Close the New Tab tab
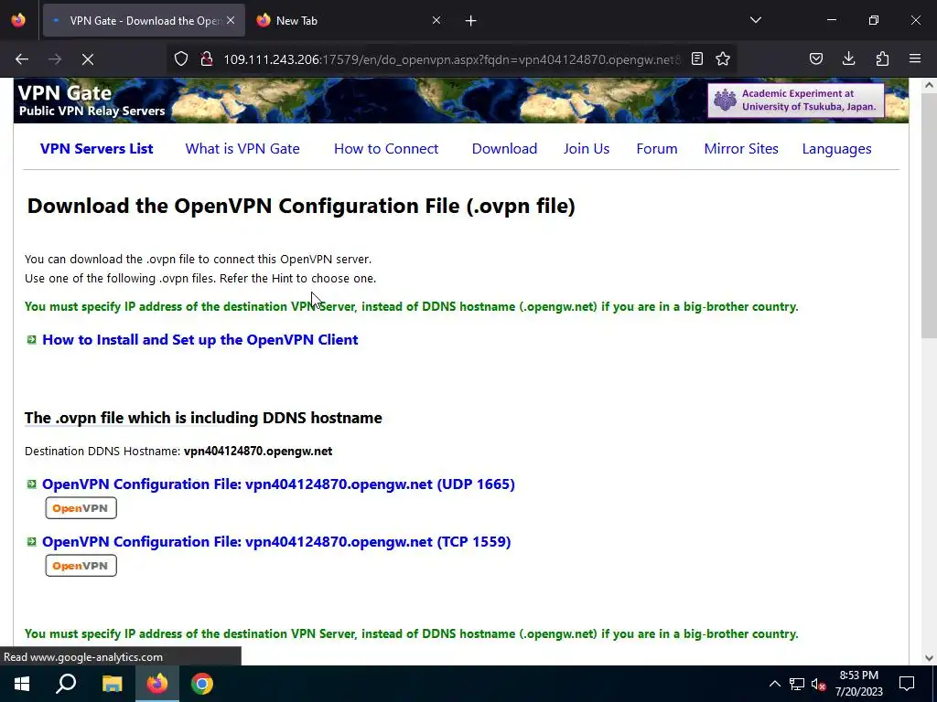This screenshot has width=937, height=702. (x=436, y=20)
